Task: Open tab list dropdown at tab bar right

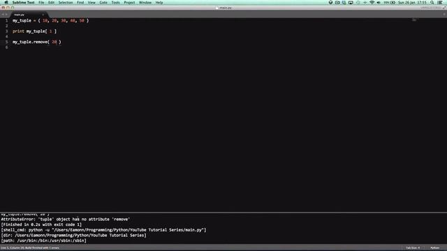Action: [x=444, y=14]
